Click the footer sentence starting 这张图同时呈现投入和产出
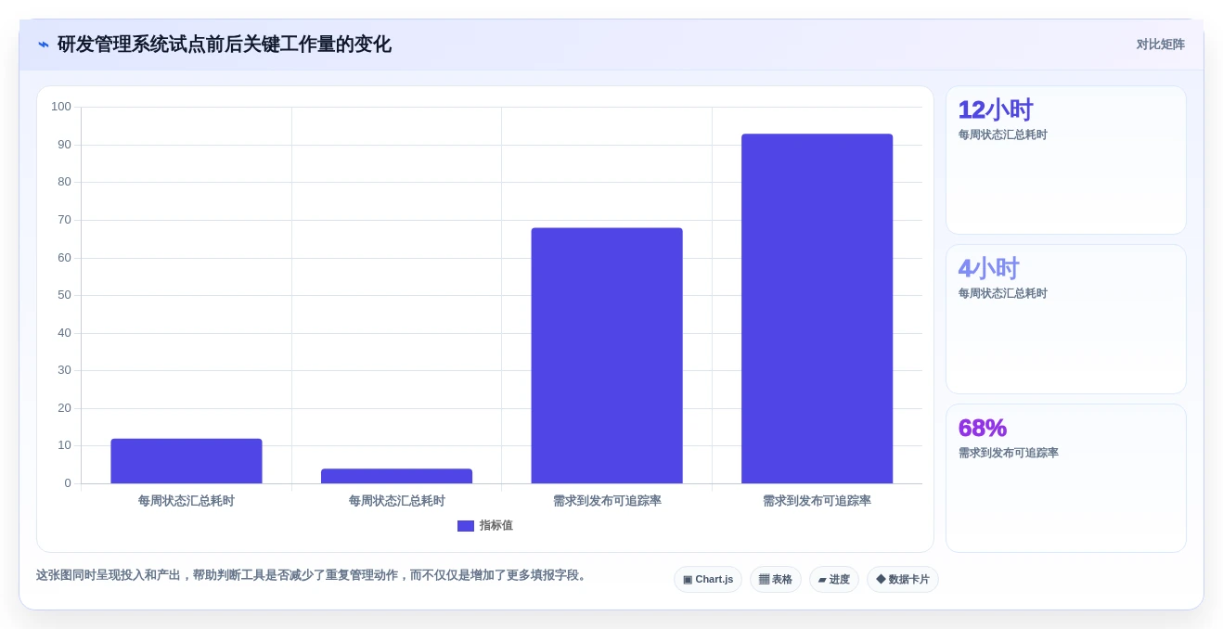Image resolution: width=1223 pixels, height=629 pixels. click(313, 575)
